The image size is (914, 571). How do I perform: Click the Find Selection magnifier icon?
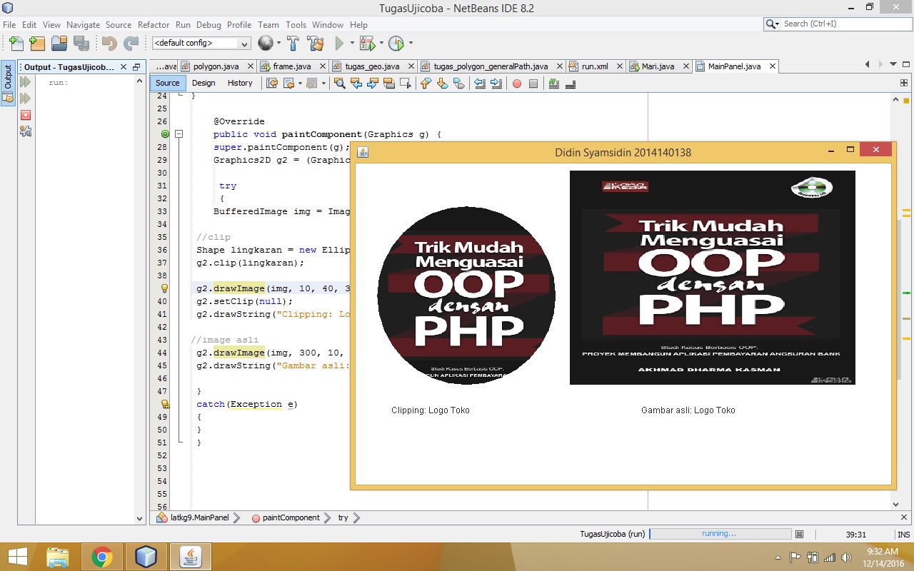[340, 84]
